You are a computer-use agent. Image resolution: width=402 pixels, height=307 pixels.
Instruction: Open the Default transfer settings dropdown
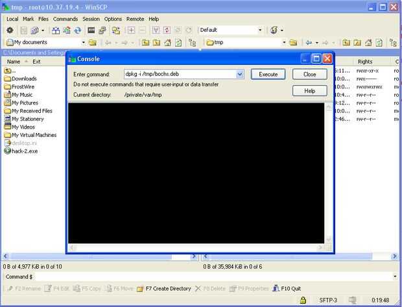(260, 30)
